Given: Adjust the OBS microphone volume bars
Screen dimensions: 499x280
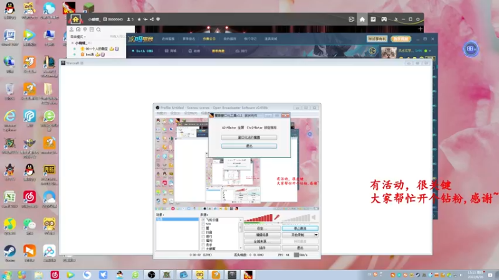Looking at the screenshot, I should point(258,217).
